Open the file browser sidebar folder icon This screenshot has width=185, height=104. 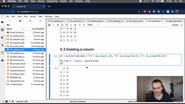(x=2, y=22)
